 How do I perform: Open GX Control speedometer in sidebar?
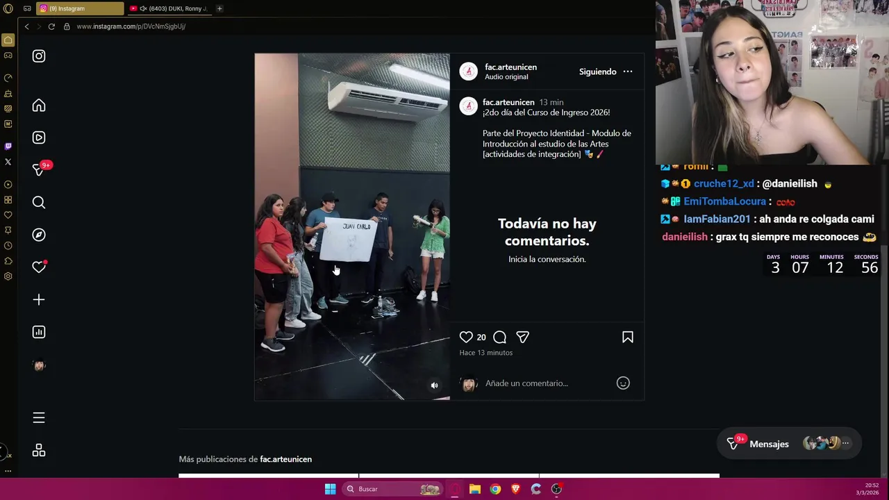pyautogui.click(x=8, y=78)
